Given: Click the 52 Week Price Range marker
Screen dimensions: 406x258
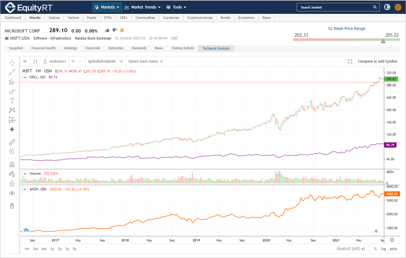Looking at the screenshot, I should coord(383,41).
